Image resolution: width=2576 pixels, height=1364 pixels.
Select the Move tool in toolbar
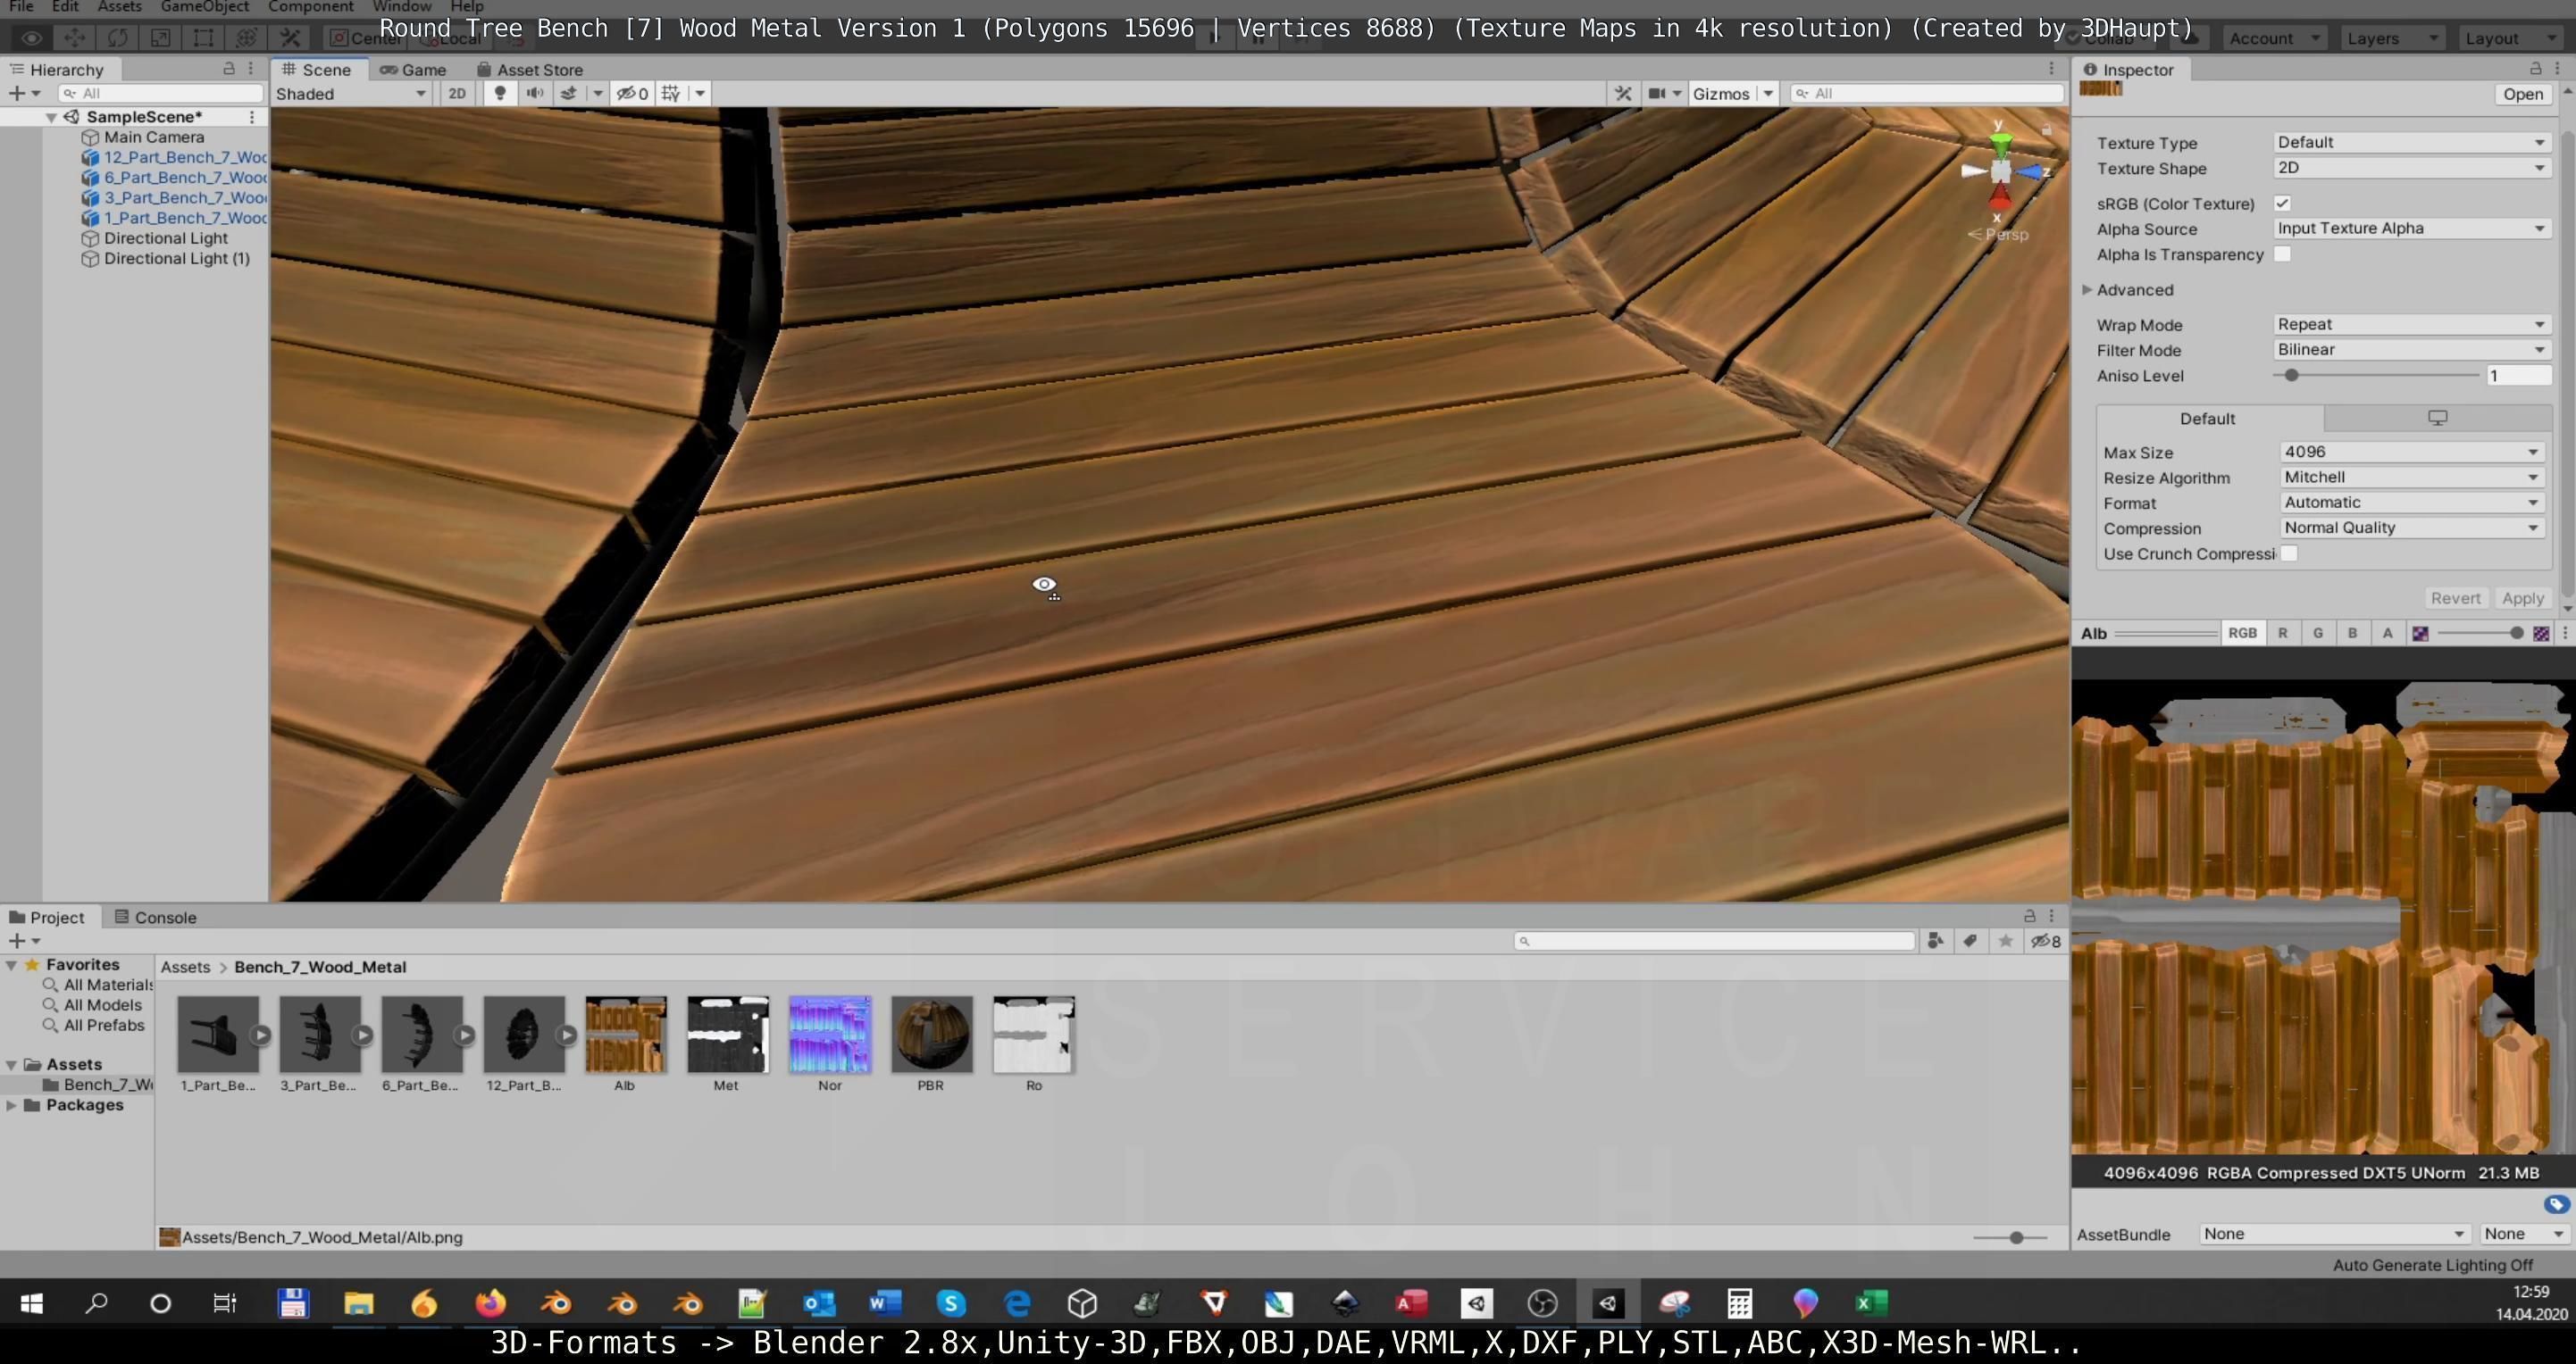(74, 38)
